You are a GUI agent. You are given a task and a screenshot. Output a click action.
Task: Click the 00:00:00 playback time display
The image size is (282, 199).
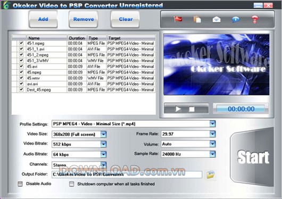coord(241,109)
